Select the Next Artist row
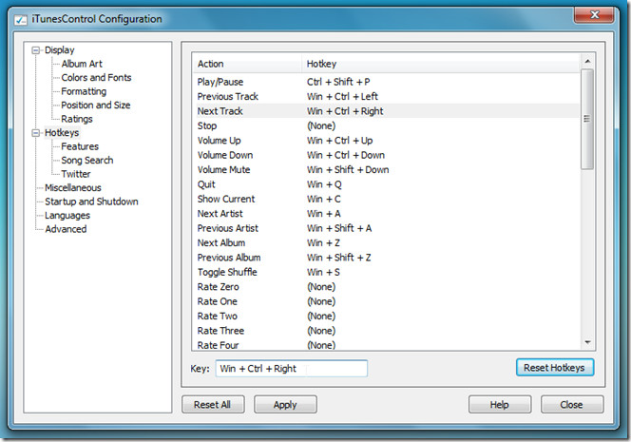Image resolution: width=631 pixels, height=442 pixels. coord(386,214)
